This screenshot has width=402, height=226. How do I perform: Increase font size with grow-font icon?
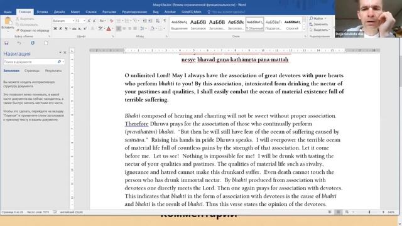coord(89,21)
